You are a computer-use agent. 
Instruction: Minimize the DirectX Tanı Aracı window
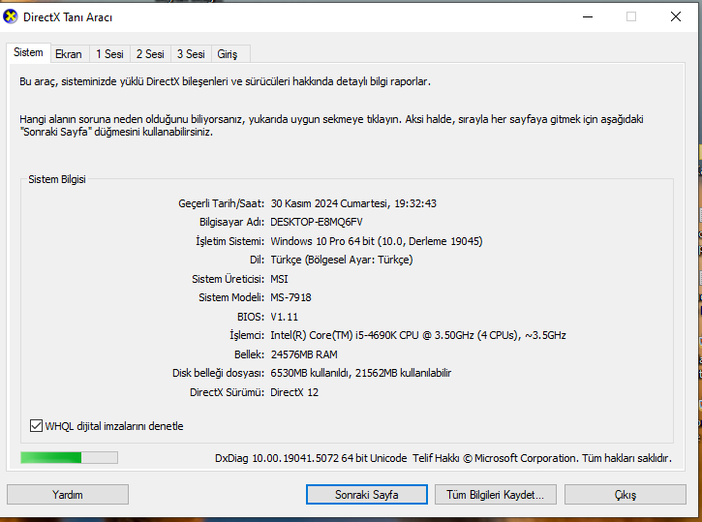588,17
